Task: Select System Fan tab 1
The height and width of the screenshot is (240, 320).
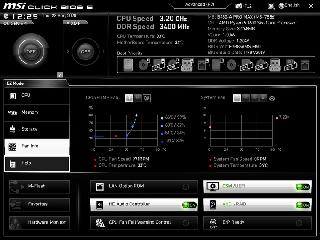Action: (x=237, y=98)
